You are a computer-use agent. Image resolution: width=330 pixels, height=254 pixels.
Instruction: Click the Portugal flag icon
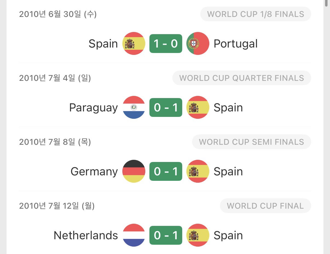[198, 43]
